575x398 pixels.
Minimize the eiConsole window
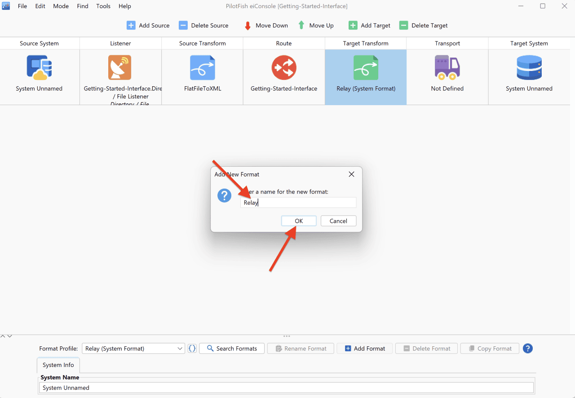point(521,6)
